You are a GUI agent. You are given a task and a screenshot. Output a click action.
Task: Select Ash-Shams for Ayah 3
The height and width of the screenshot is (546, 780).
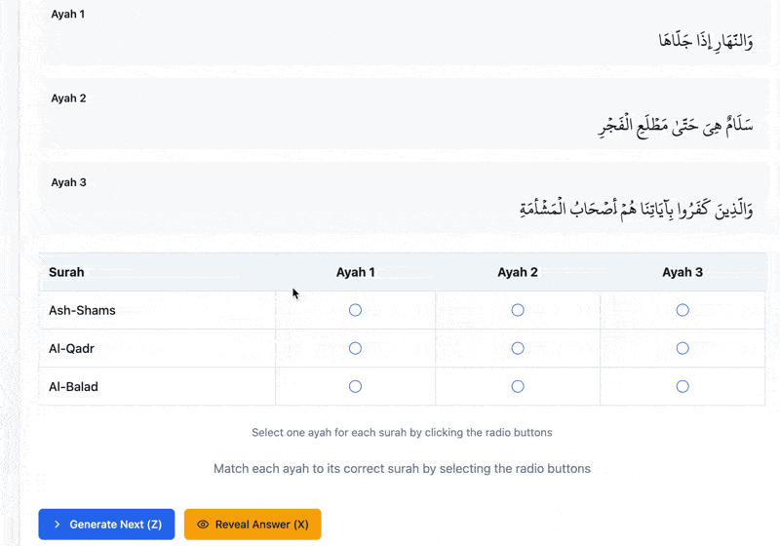click(x=682, y=310)
